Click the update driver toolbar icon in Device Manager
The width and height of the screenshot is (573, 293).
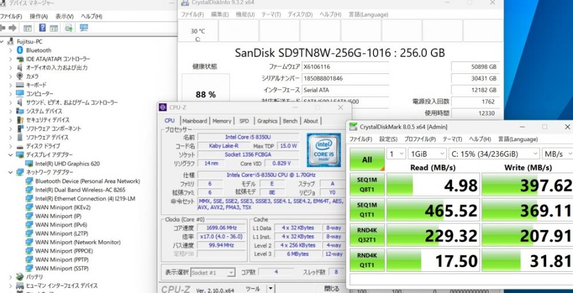coord(68,28)
